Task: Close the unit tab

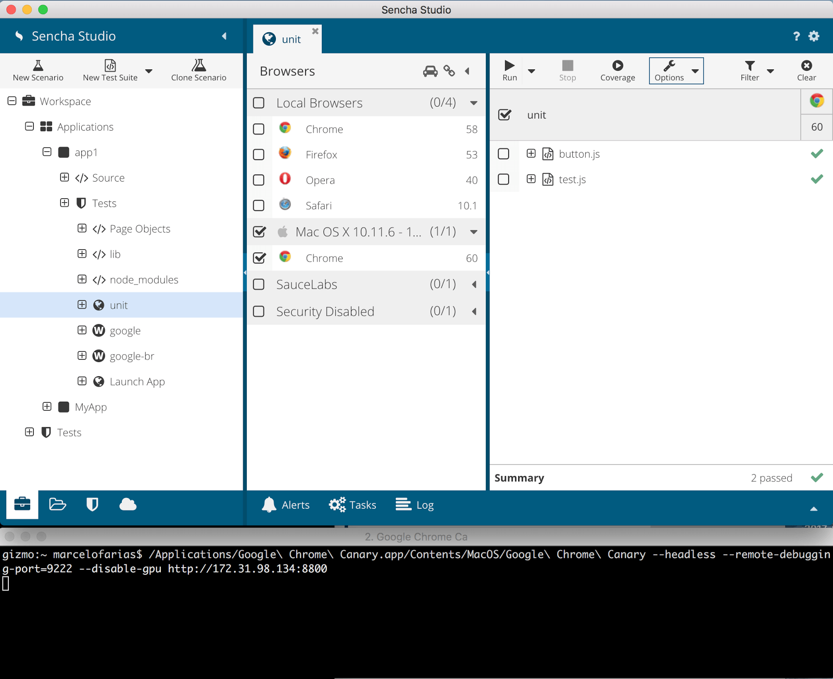Action: (x=315, y=31)
